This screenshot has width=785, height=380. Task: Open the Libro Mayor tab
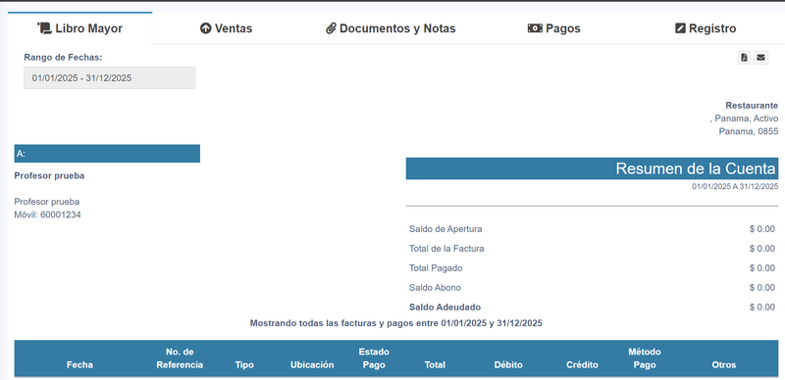tap(80, 28)
